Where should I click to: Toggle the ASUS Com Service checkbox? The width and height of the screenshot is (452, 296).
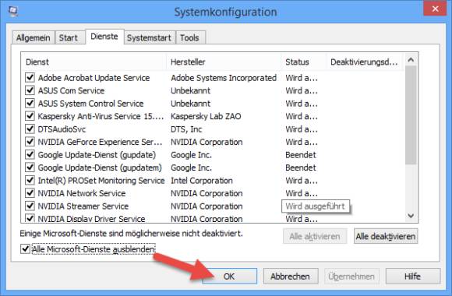coord(30,90)
